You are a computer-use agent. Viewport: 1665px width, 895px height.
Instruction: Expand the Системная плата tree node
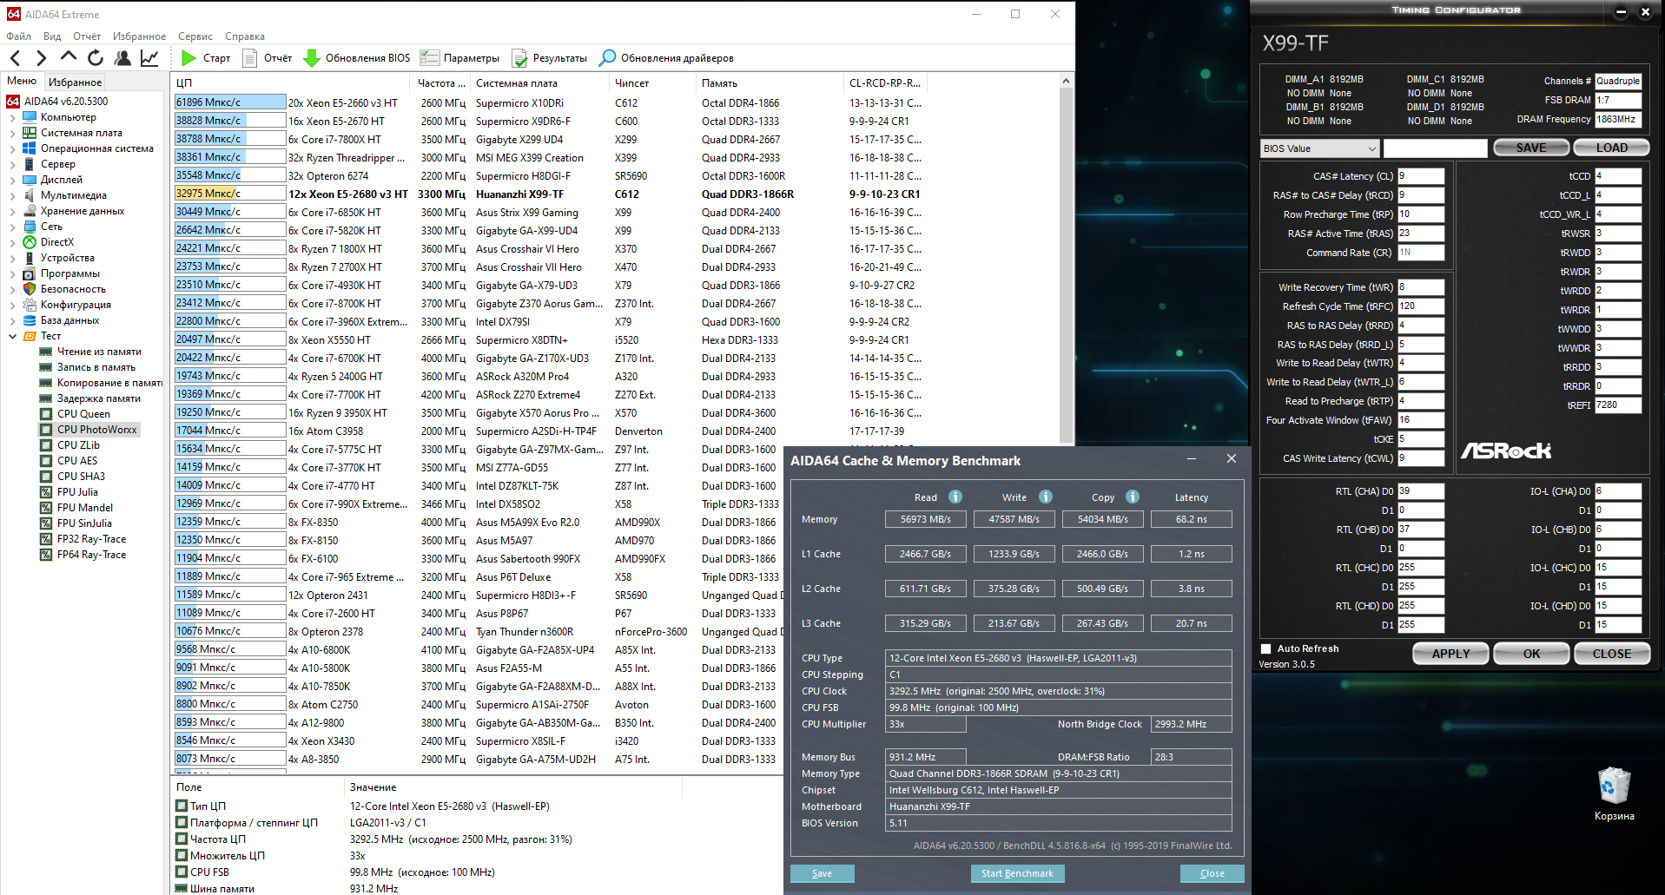pyautogui.click(x=12, y=133)
